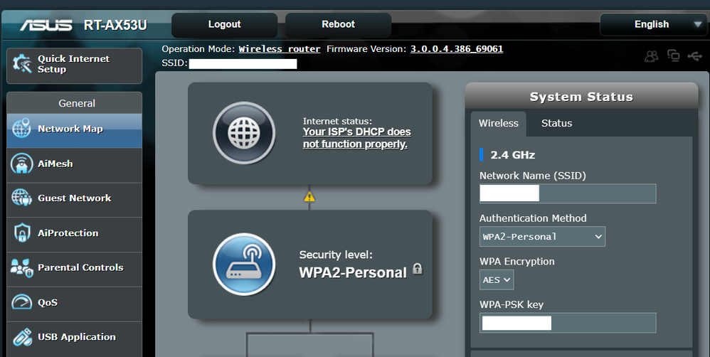The image size is (710, 357).
Task: Click the USB status icon in header
Action: click(694, 56)
